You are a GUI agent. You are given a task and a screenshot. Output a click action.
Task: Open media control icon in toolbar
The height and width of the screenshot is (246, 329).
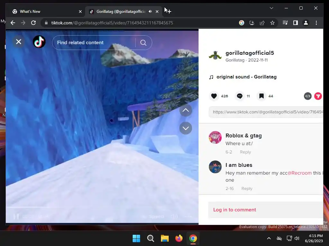tap(285, 23)
